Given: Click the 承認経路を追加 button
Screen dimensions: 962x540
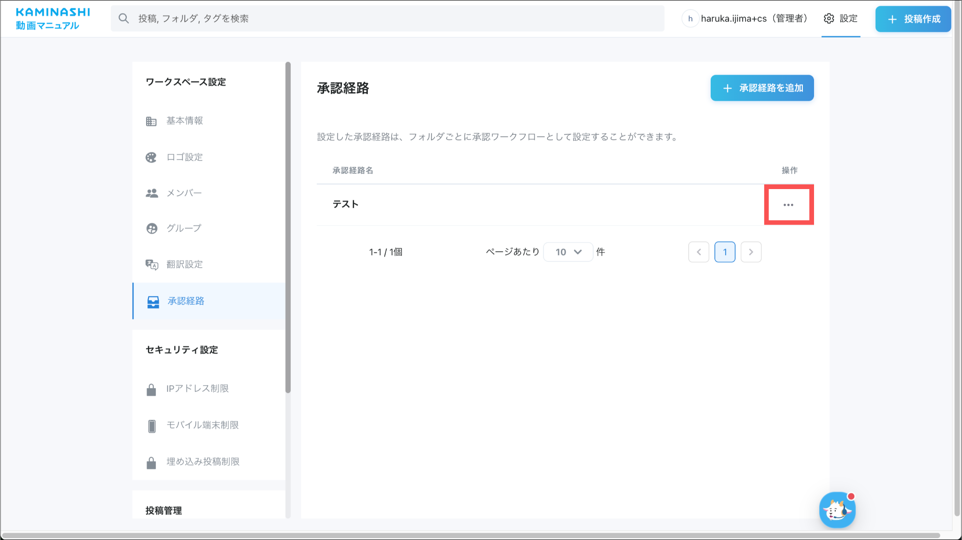Looking at the screenshot, I should click(762, 88).
